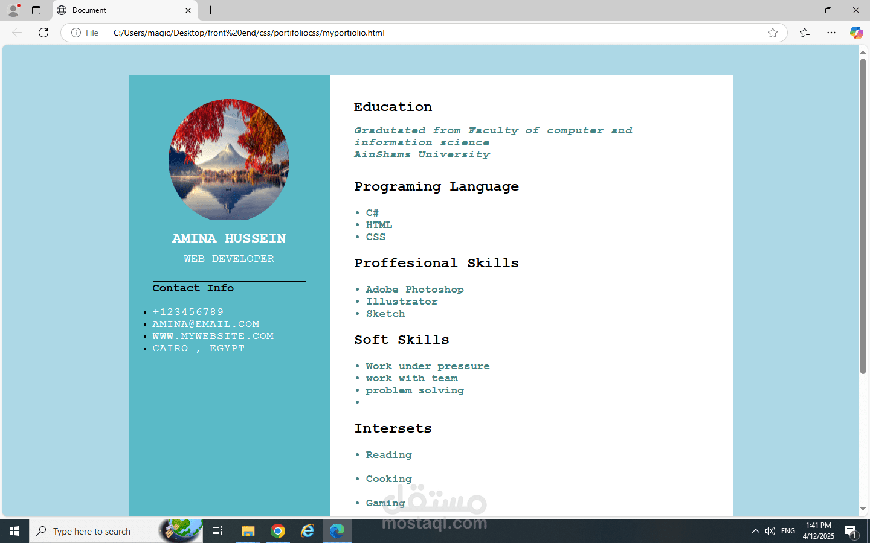Select the Illustrator item
Screen dimensions: 870x543
pos(402,302)
